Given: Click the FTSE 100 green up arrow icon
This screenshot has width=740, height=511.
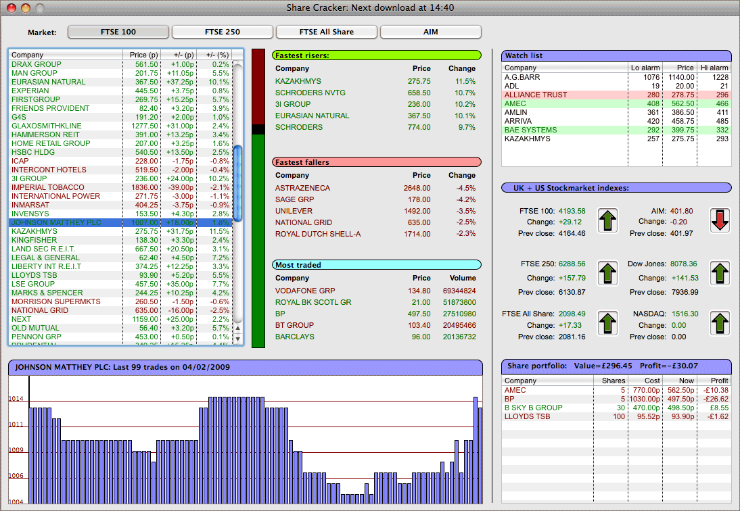Looking at the screenshot, I should pyautogui.click(x=609, y=220).
